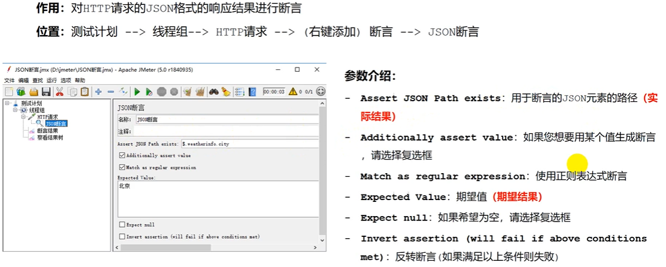Click the 00:00:03 elapsed time display
Screen dimensions: 666x267
pyautogui.click(x=274, y=91)
